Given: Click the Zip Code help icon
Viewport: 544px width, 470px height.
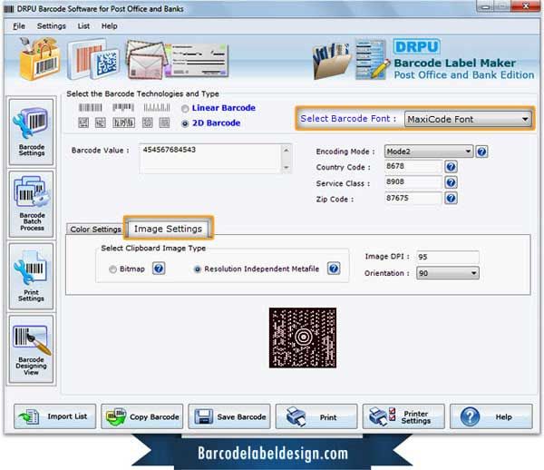Looking at the screenshot, I should coord(451,198).
